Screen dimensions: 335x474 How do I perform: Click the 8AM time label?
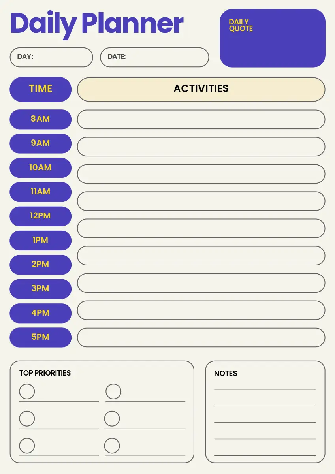pos(40,119)
